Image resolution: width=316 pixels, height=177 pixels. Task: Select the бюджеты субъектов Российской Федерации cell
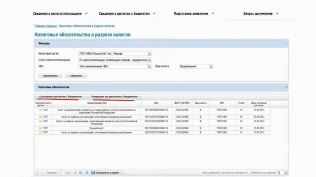(97, 122)
